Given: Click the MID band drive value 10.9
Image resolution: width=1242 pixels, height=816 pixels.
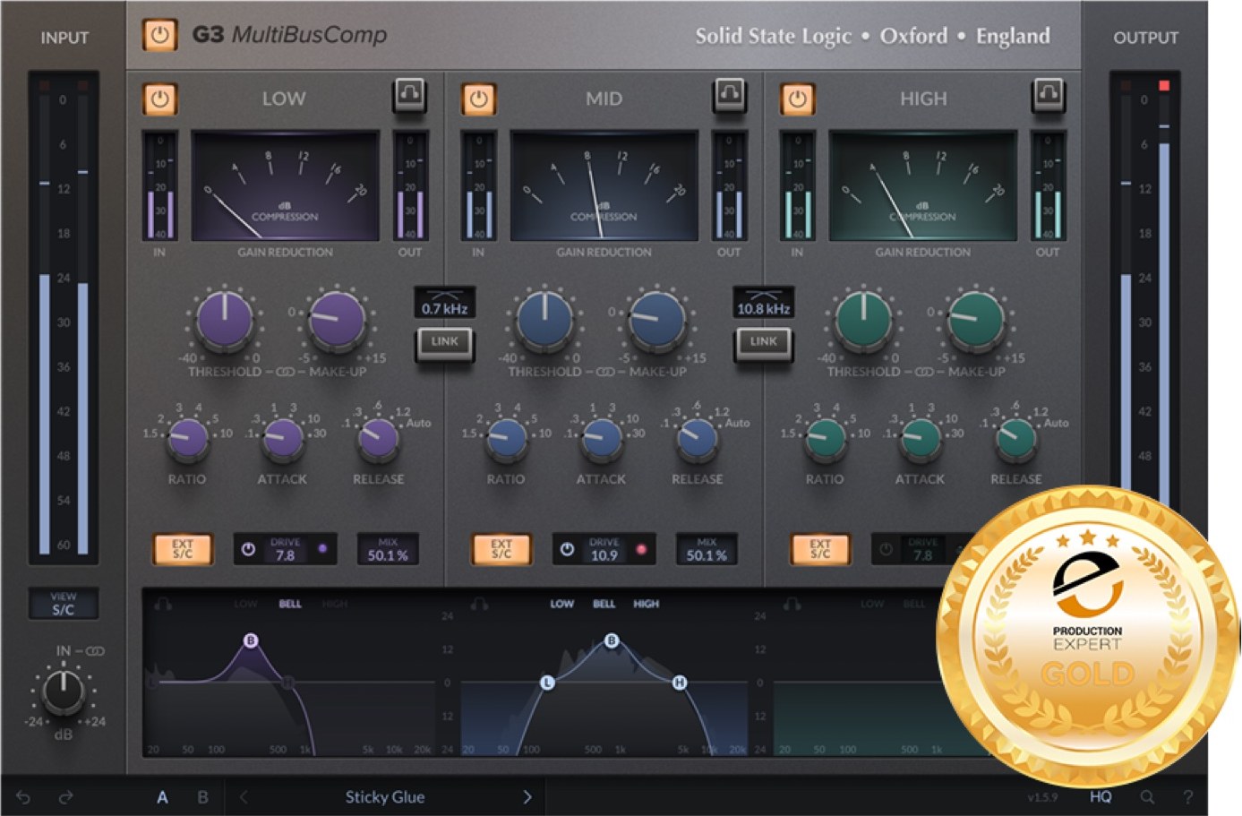Looking at the screenshot, I should [x=604, y=555].
